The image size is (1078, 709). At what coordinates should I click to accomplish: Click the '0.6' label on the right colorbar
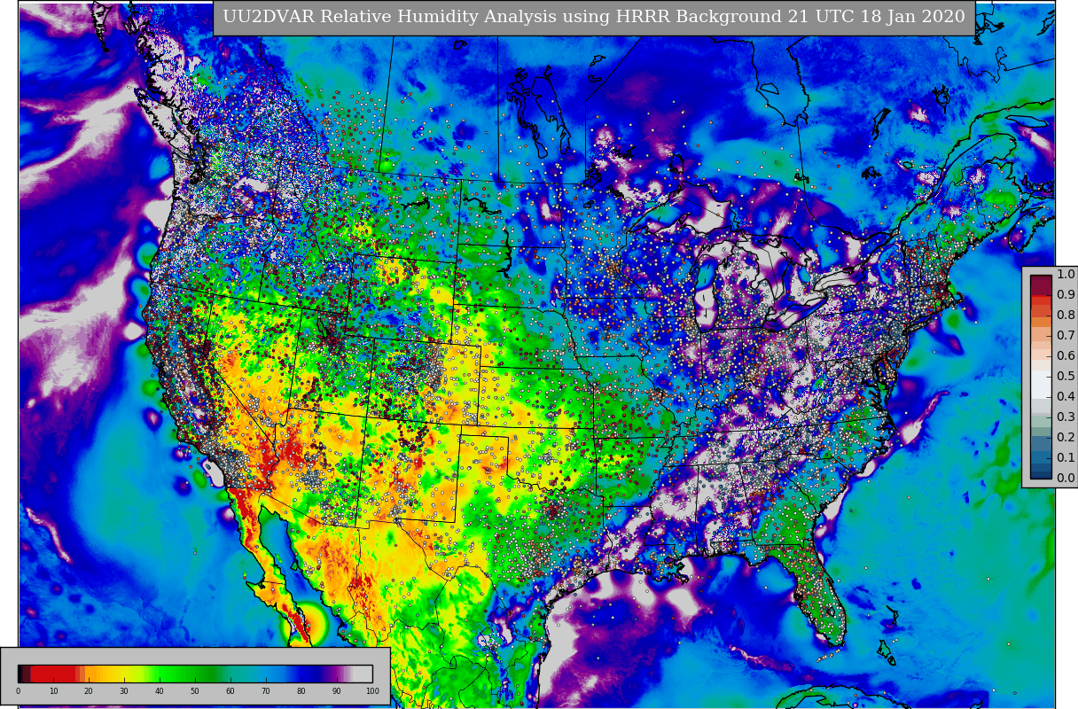point(1065,355)
